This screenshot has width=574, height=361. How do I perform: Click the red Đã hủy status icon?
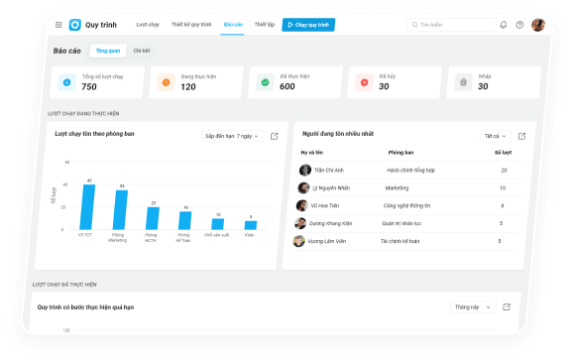[364, 82]
